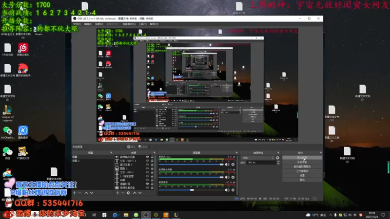Open YY游戏大厅 desktop icon
Image resolution: width=390 pixels, height=219 pixels.
[23, 153]
